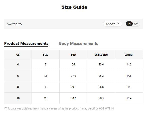
Task: Open the Body Measurements tab
Action: (x=79, y=44)
